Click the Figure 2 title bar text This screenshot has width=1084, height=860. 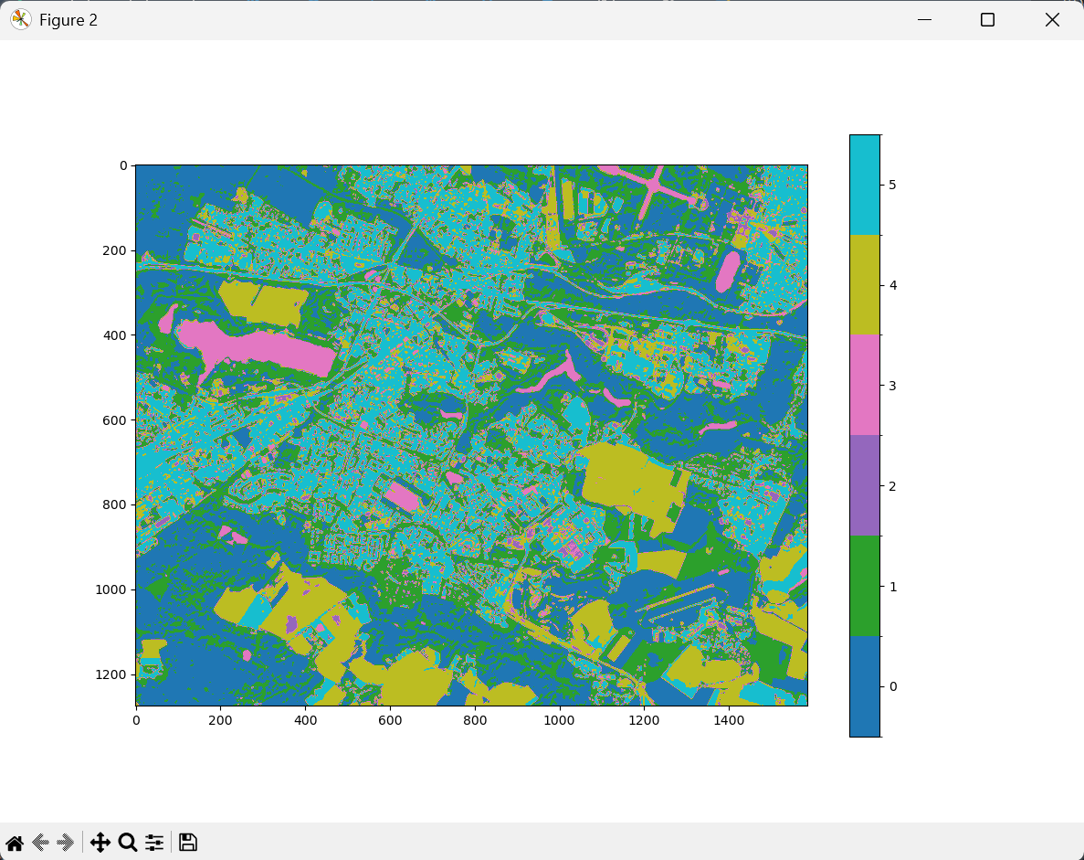(68, 20)
